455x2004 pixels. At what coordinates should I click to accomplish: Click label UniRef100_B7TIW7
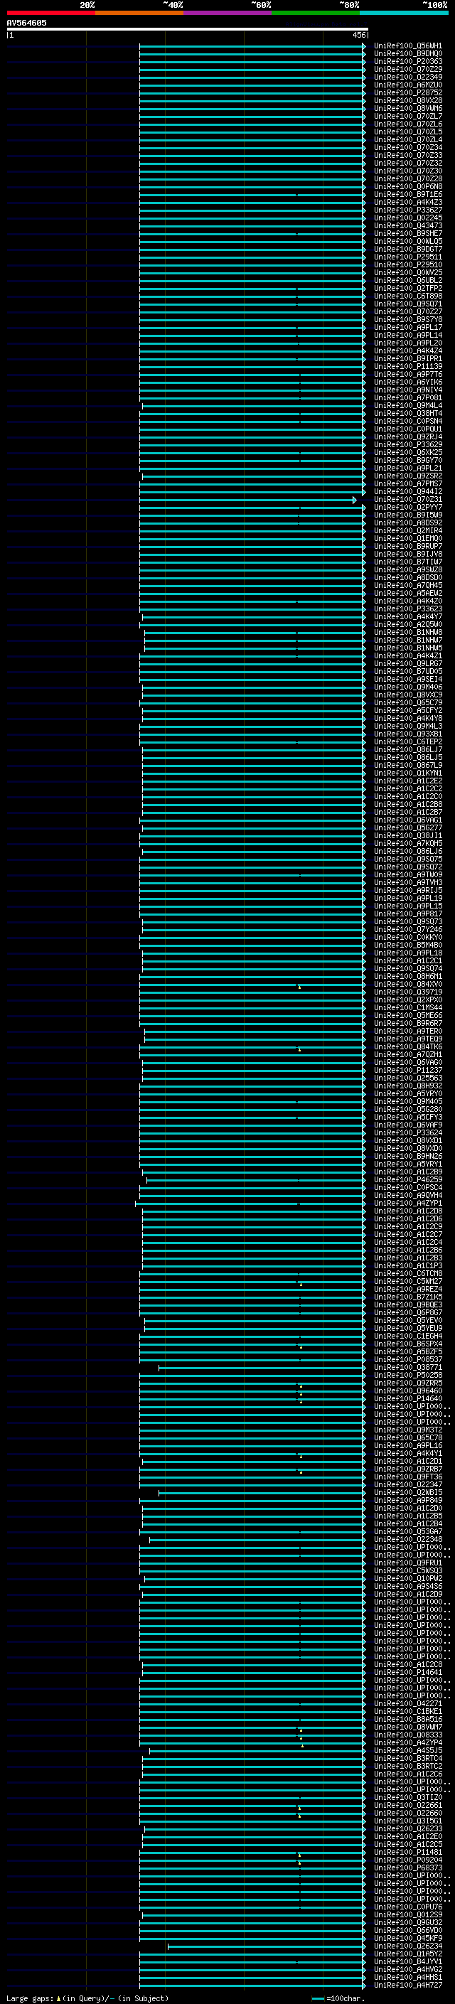pos(408,562)
